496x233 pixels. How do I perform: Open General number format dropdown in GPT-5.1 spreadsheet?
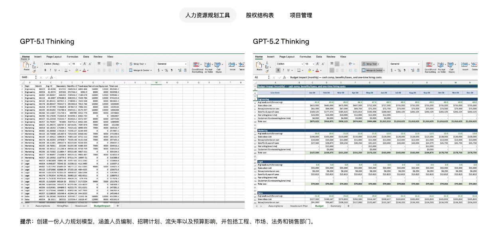tap(172, 64)
